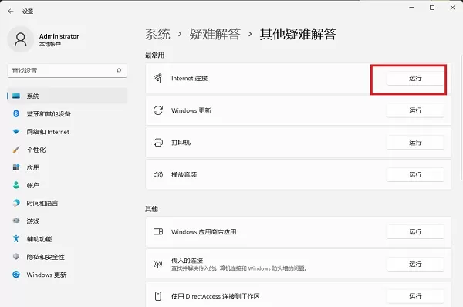Open 个性化 via the paintbrush icon

point(16,150)
